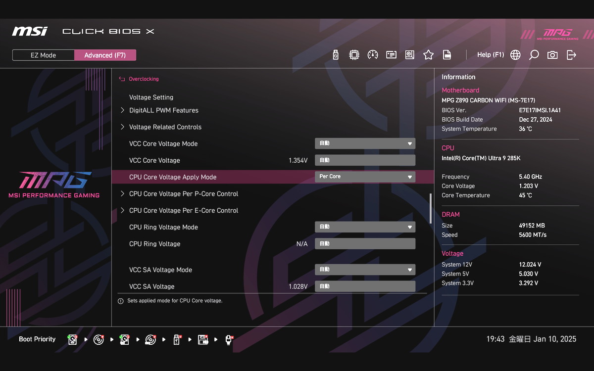Click the Motherboard heading in Information
The height and width of the screenshot is (371, 594).
460,91
